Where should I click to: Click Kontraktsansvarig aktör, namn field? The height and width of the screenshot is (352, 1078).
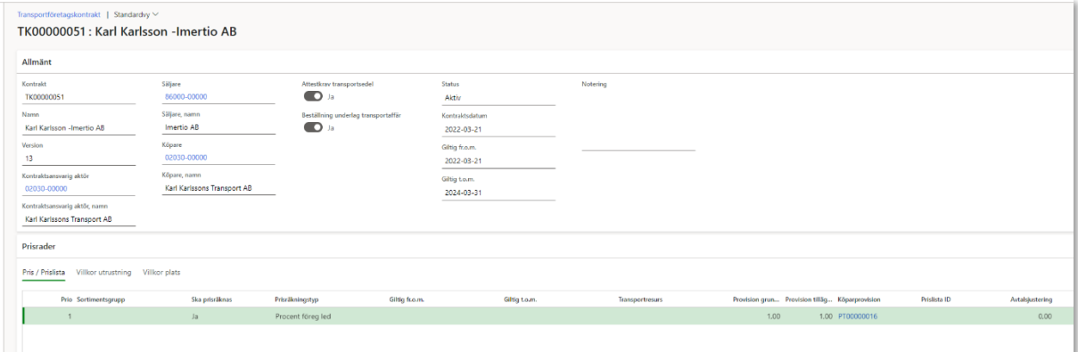[78, 218]
